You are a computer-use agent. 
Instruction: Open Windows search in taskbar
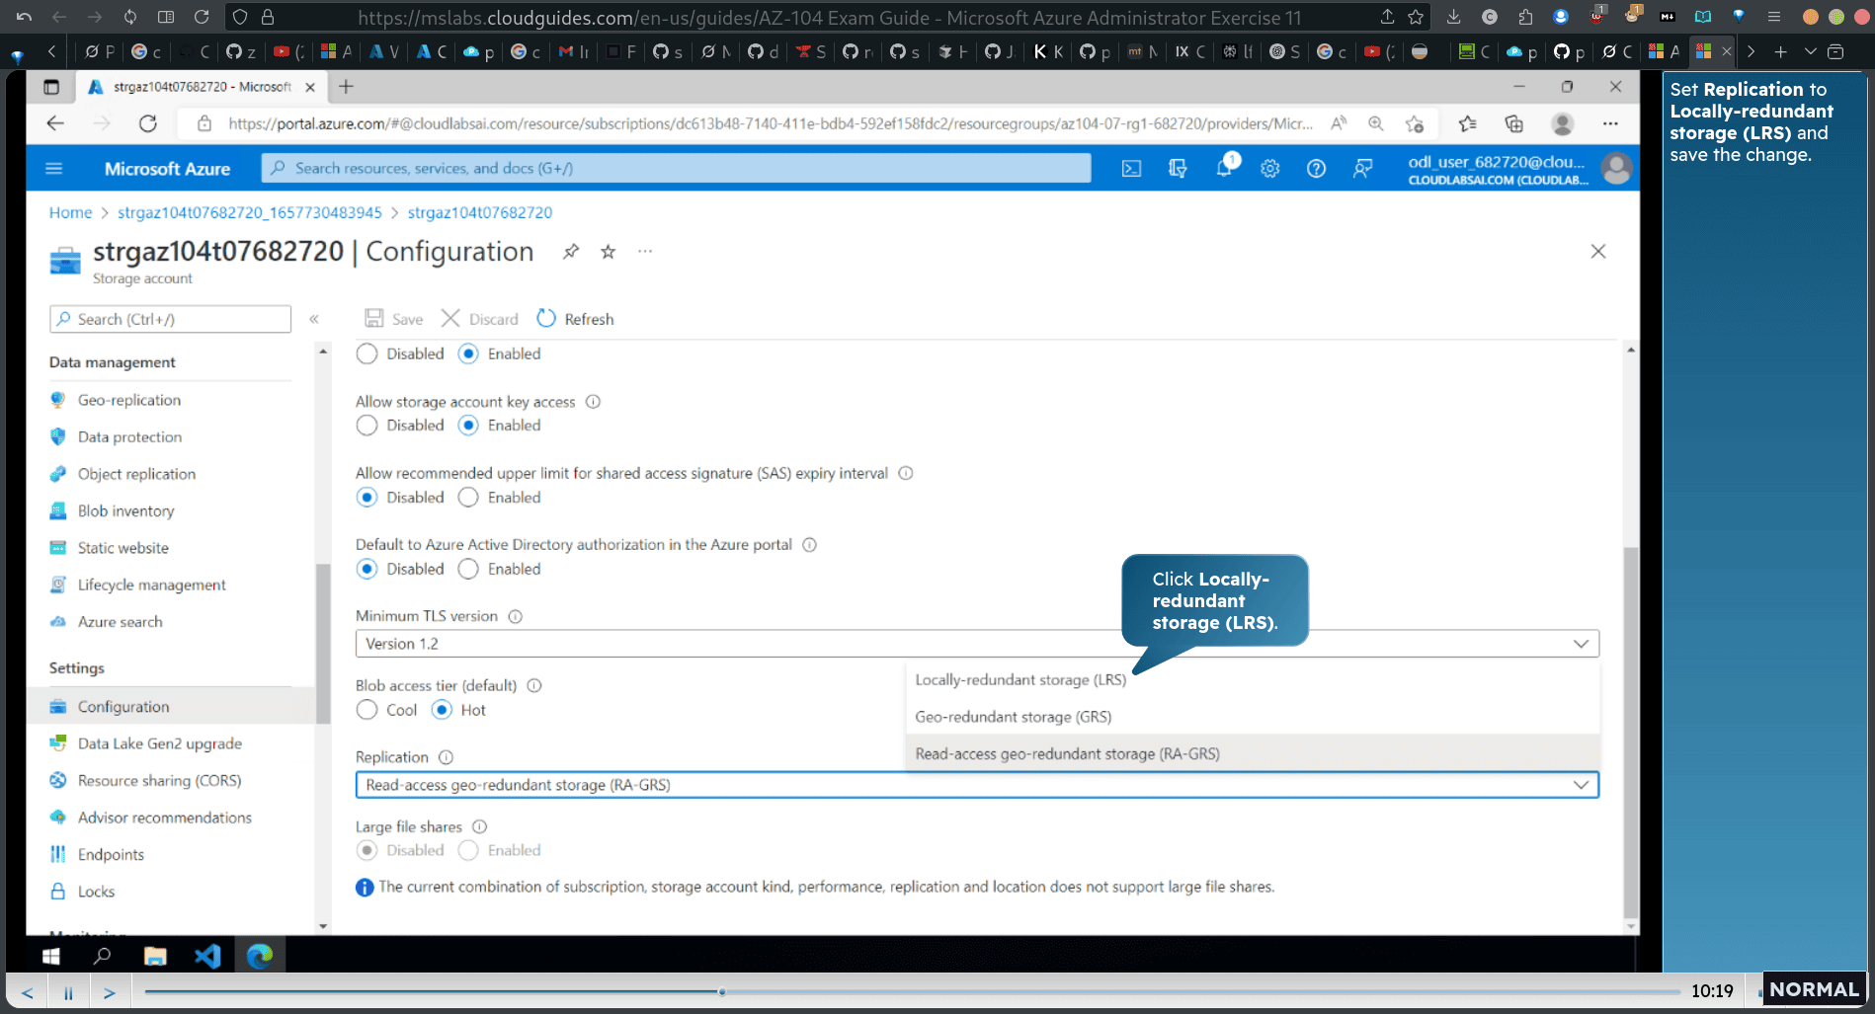pyautogui.click(x=102, y=956)
